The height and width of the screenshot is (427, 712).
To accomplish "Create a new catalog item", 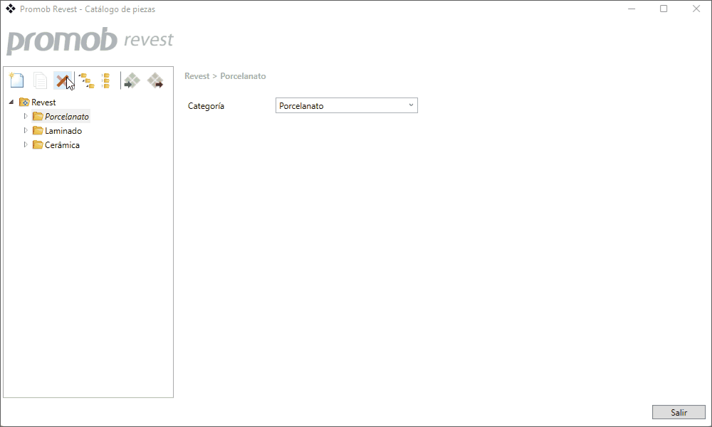I will (x=16, y=80).
